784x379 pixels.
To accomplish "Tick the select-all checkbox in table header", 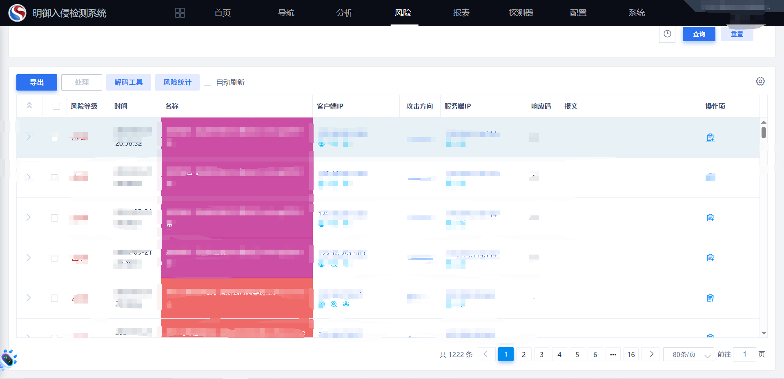I will click(56, 106).
